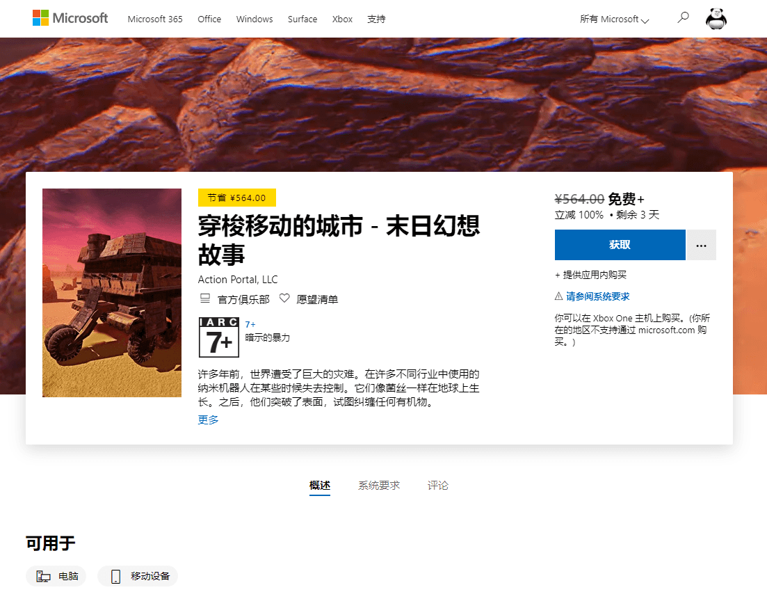Viewport: 767px width, 599px height.
Task: Click the official club icon
Action: pos(205,299)
